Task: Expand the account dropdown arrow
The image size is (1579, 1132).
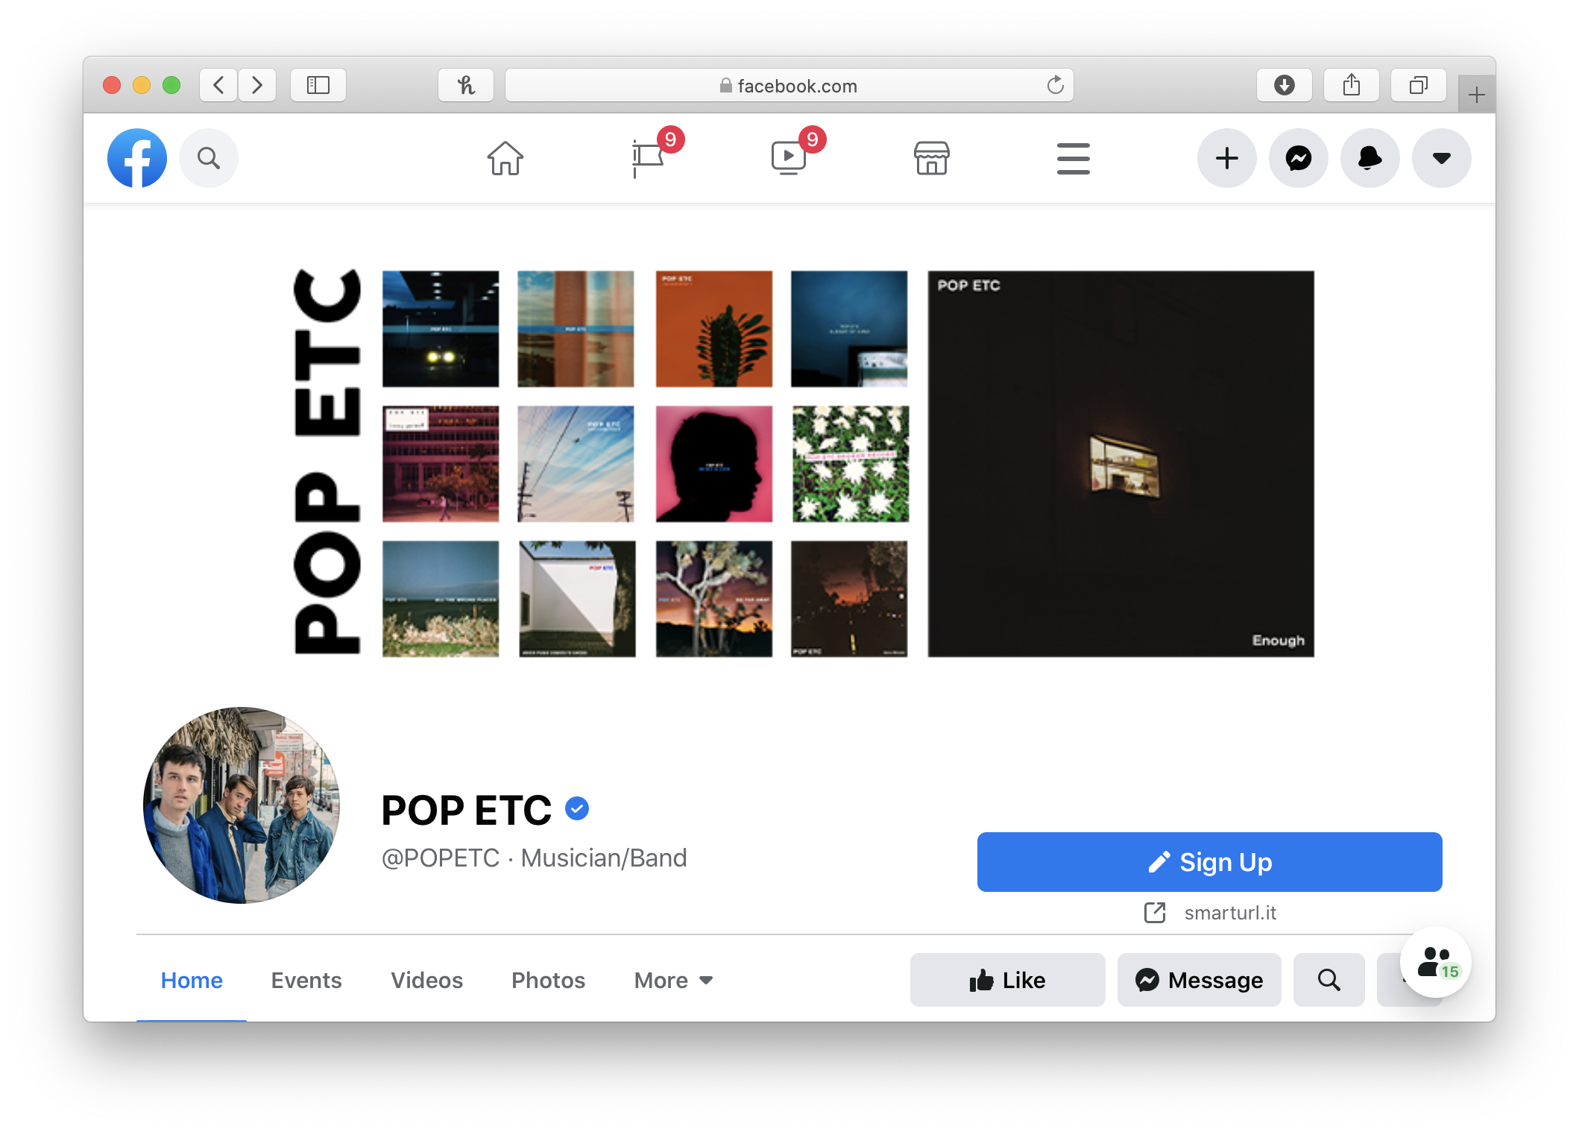Action: click(x=1442, y=158)
